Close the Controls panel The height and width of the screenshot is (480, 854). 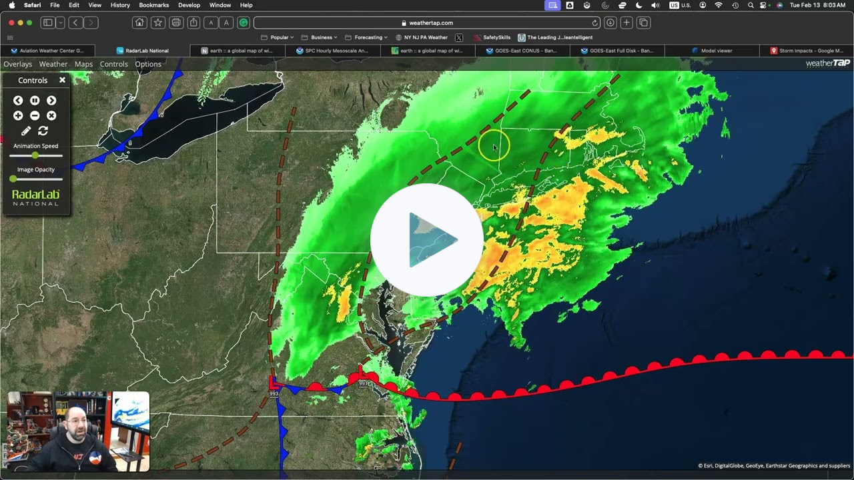click(62, 80)
